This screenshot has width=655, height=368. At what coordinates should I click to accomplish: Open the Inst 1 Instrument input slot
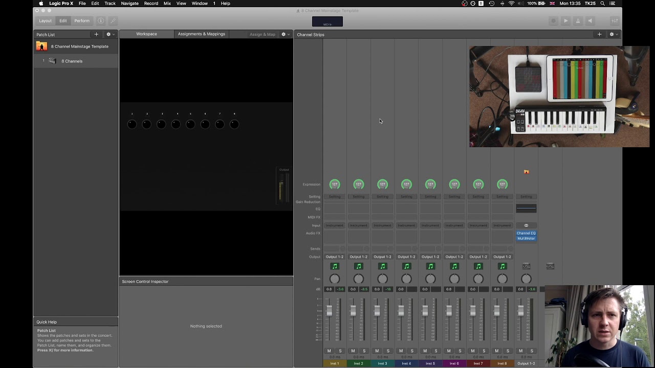[x=335, y=225]
